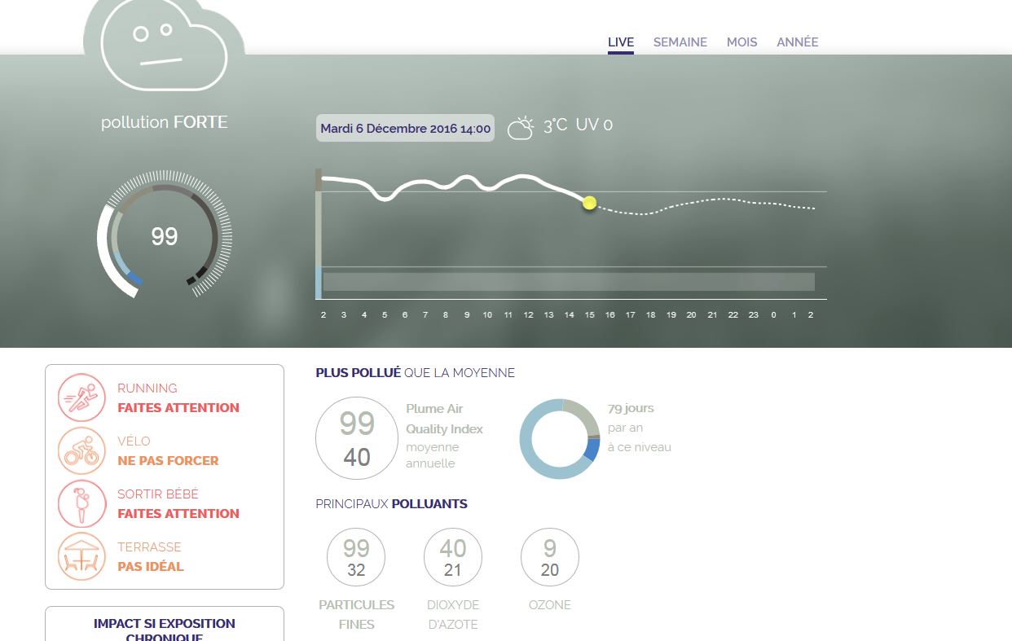Click the pollution FORTE label
The width and height of the screenshot is (1012, 641).
(x=165, y=122)
